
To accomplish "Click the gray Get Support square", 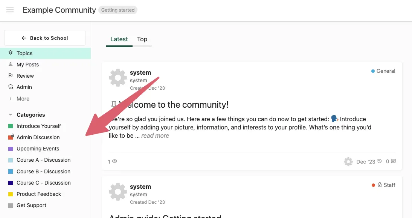I will tap(11, 206).
